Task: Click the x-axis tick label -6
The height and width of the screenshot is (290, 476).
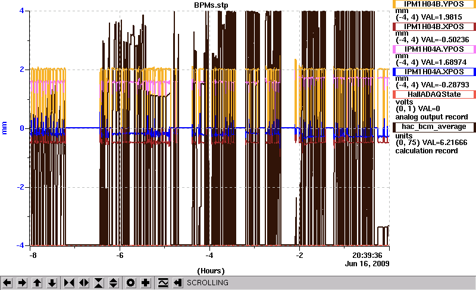Action: point(120,256)
